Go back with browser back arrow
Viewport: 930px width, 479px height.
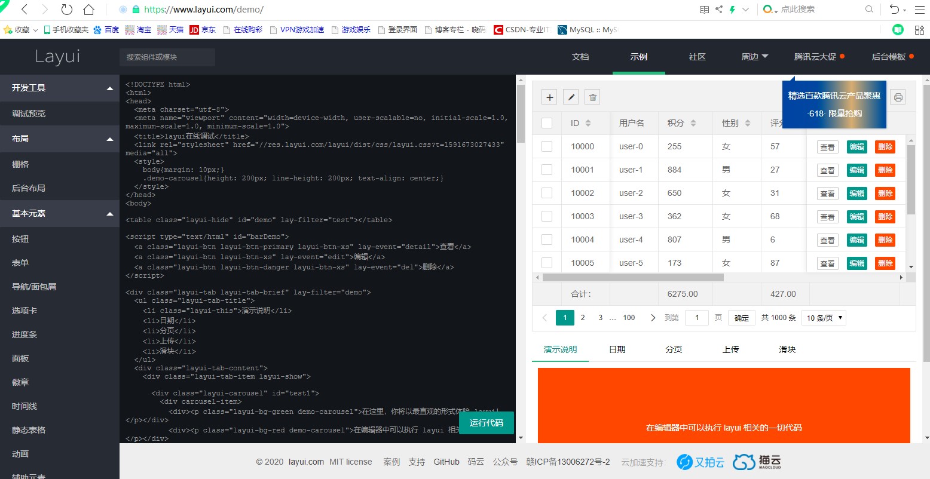coord(24,10)
